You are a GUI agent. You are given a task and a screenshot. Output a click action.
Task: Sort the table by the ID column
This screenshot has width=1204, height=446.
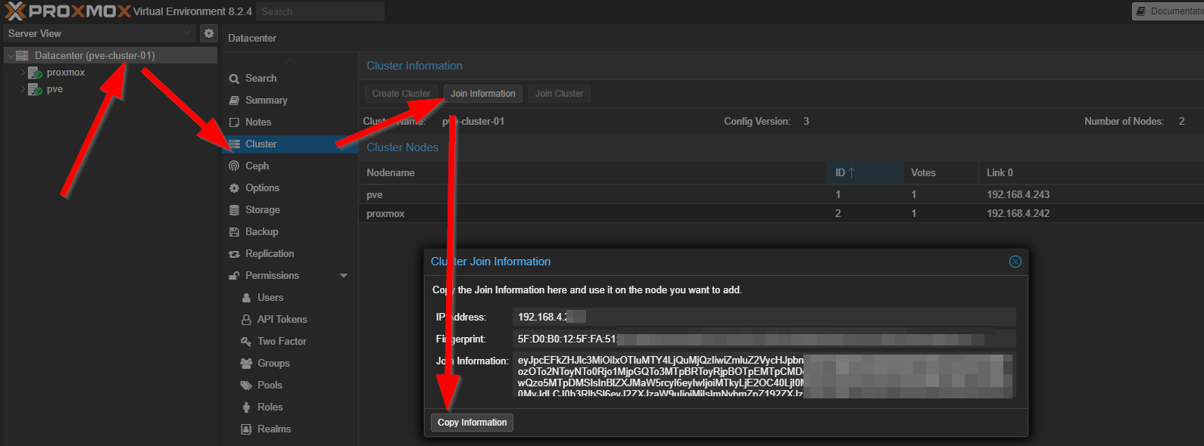pos(865,173)
